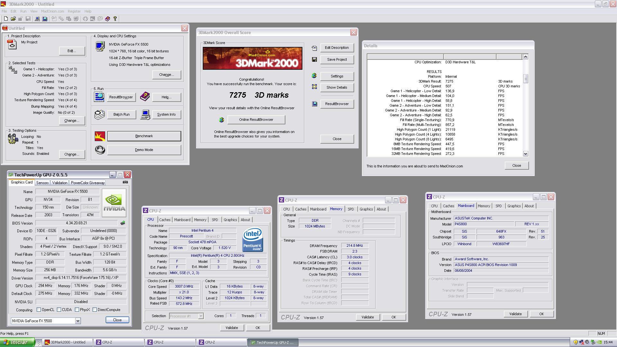617x347 pixels.
Task: Click the purple help book toolbar icon
Action: click(x=107, y=19)
